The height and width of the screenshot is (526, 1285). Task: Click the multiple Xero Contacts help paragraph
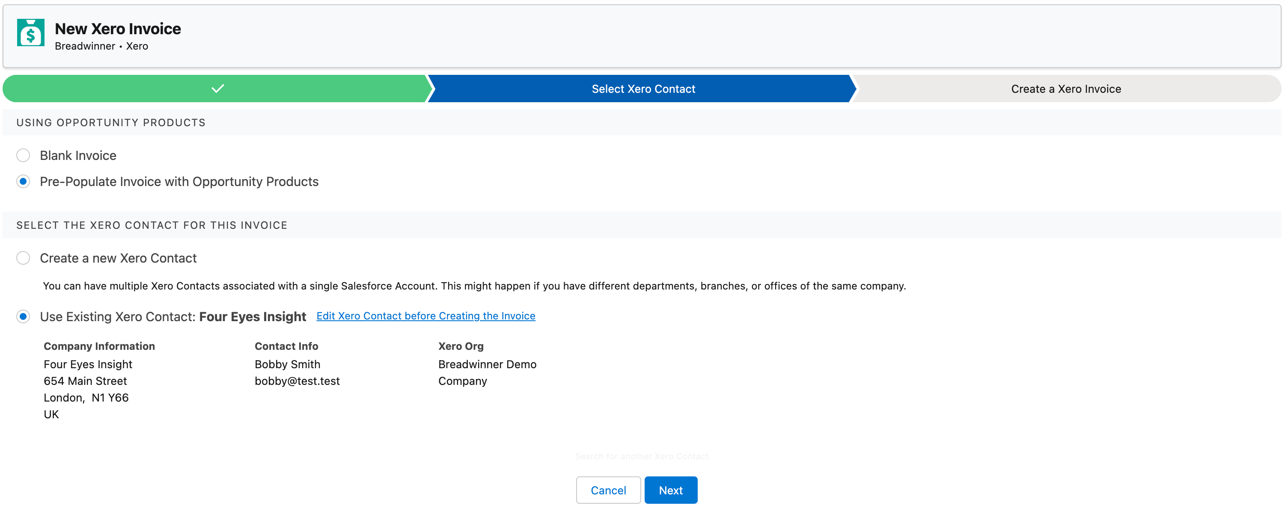tap(474, 286)
